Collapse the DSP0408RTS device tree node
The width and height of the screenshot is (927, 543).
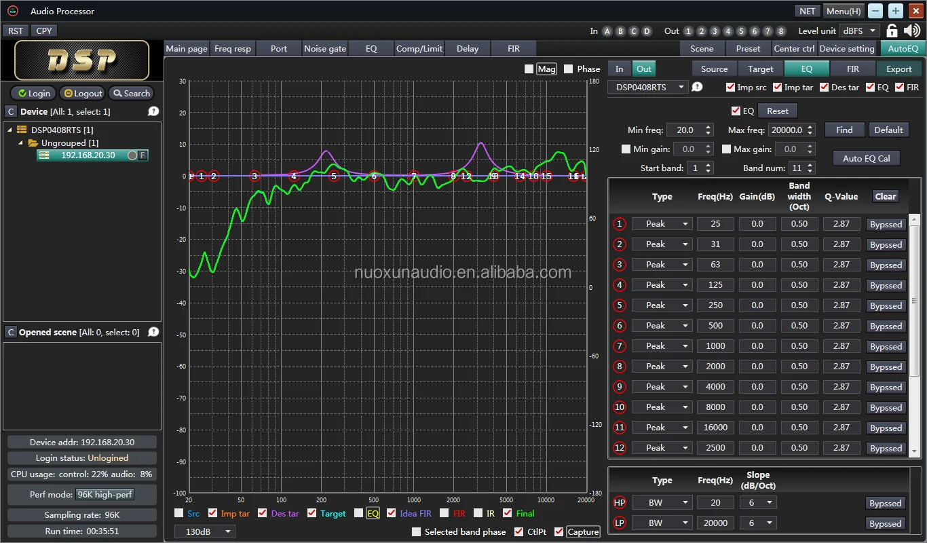[10, 130]
